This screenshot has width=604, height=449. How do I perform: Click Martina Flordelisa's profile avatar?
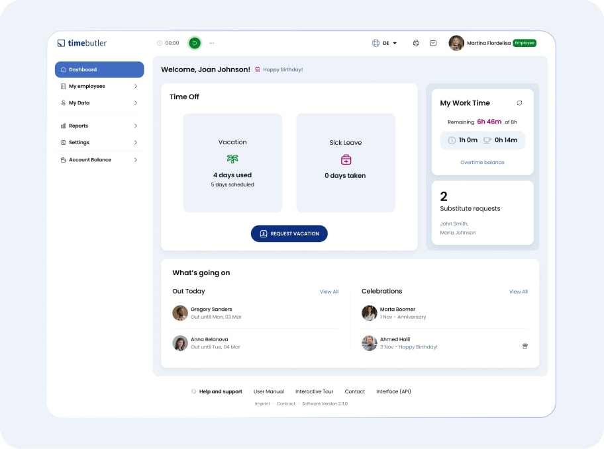coord(456,43)
